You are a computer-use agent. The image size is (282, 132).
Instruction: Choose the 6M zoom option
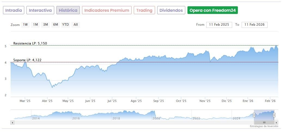click(x=56, y=25)
